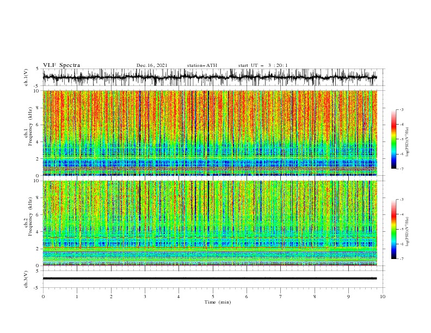Click the '6' kHz tick on ch.1 axis
The width and height of the screenshot is (431, 333).
point(38,125)
